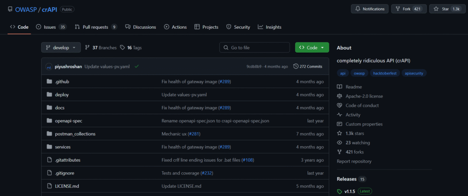Click the piyushroshan avatar icon

pyautogui.click(x=49, y=67)
